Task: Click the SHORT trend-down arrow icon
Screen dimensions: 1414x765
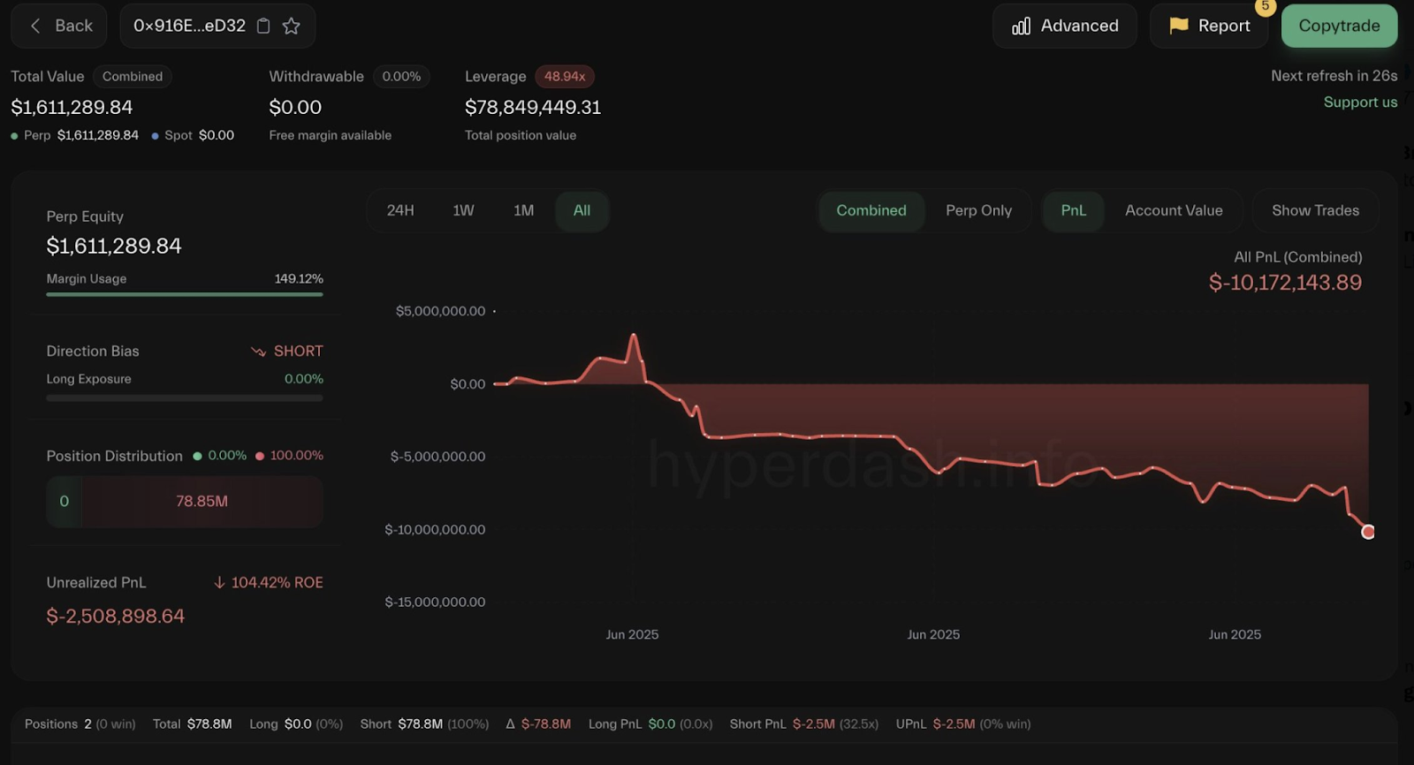Action: [258, 351]
